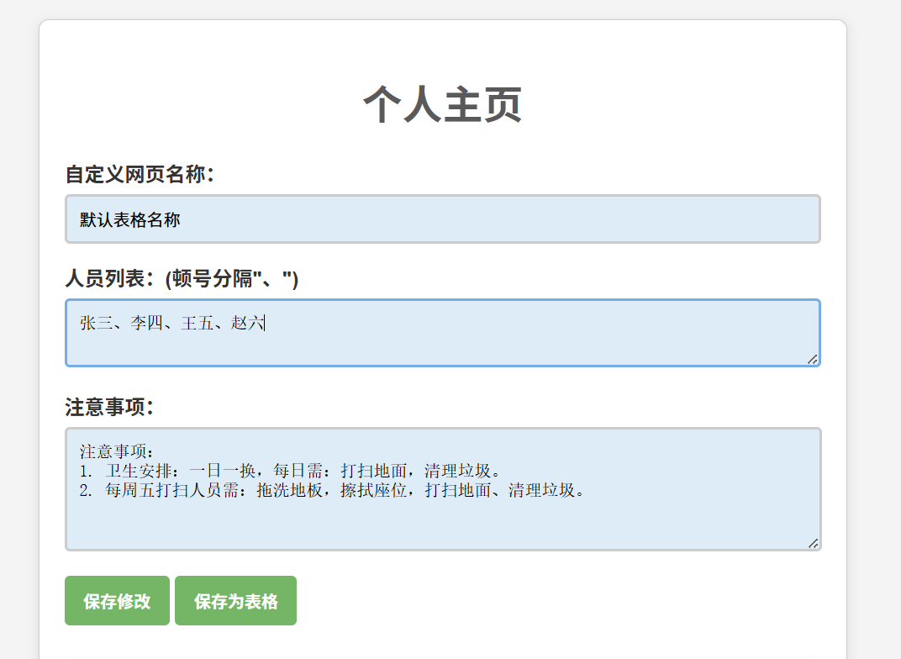901x659 pixels.
Task: Grab the resize handle of 人员列表 textarea
Action: tap(813, 360)
